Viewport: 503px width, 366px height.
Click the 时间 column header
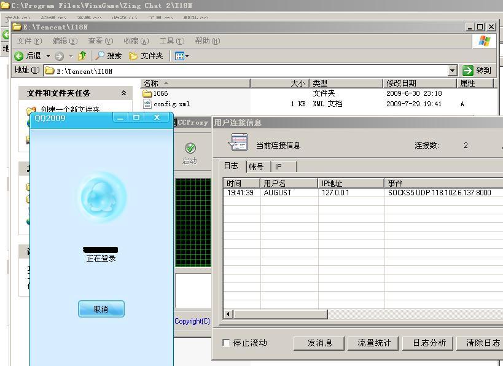241,183
